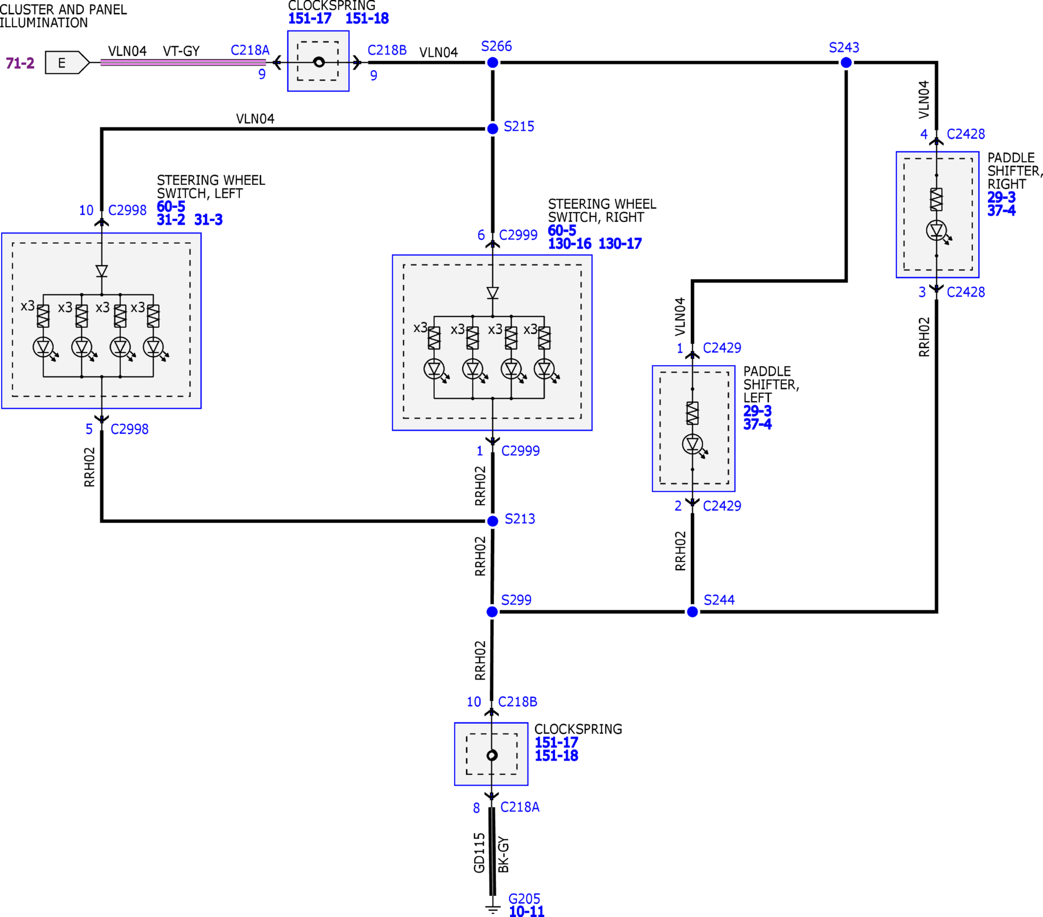Select the S243 splice point
Image resolution: width=1043 pixels, height=917 pixels.
click(x=846, y=63)
